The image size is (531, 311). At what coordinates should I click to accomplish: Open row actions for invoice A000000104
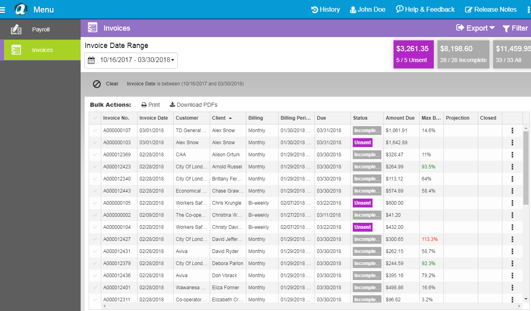(512, 227)
